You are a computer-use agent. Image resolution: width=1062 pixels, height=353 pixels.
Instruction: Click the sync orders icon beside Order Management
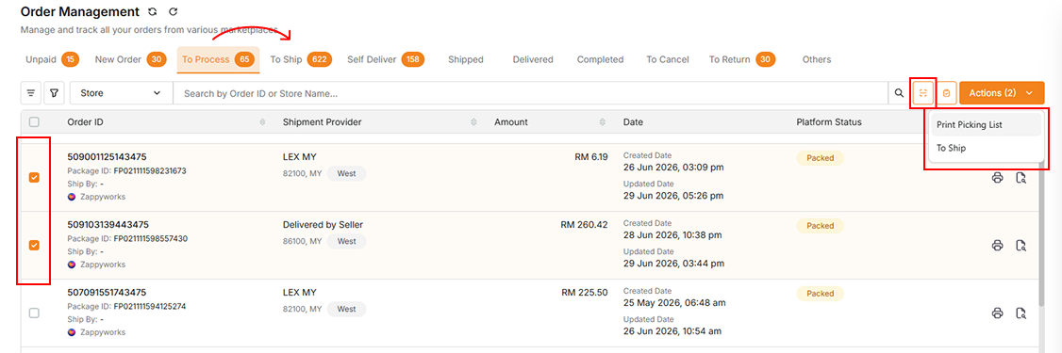pos(153,12)
